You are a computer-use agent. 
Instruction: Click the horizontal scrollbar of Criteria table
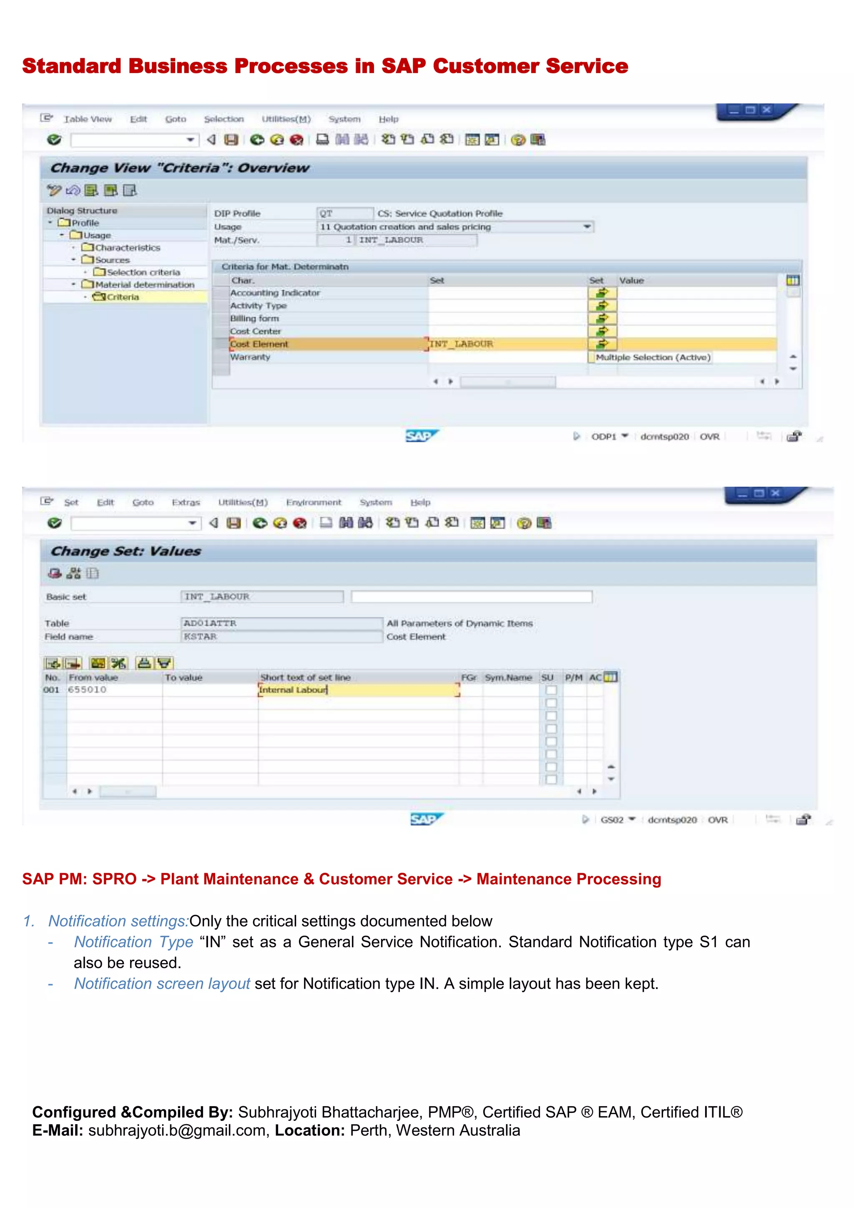508,382
